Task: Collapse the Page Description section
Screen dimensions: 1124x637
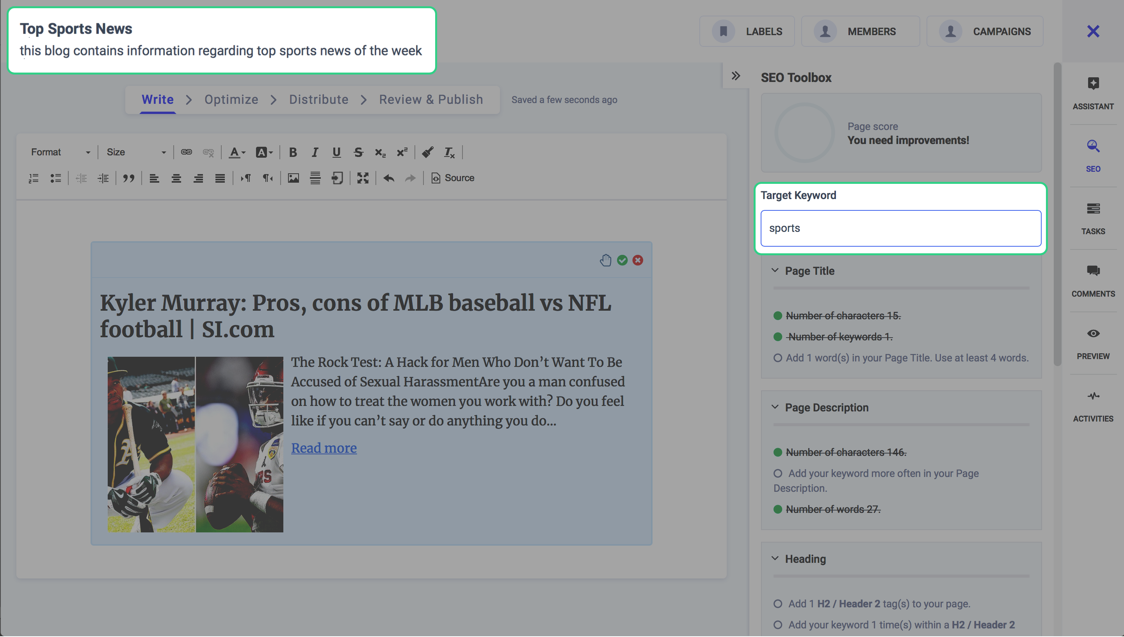Action: [775, 407]
